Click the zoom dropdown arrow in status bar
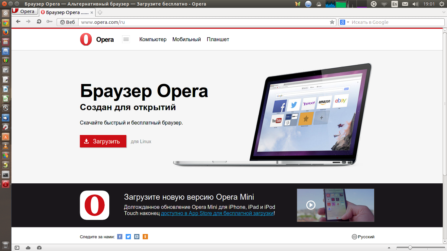Image resolution: width=447 pixels, height=251 pixels. [x=389, y=248]
